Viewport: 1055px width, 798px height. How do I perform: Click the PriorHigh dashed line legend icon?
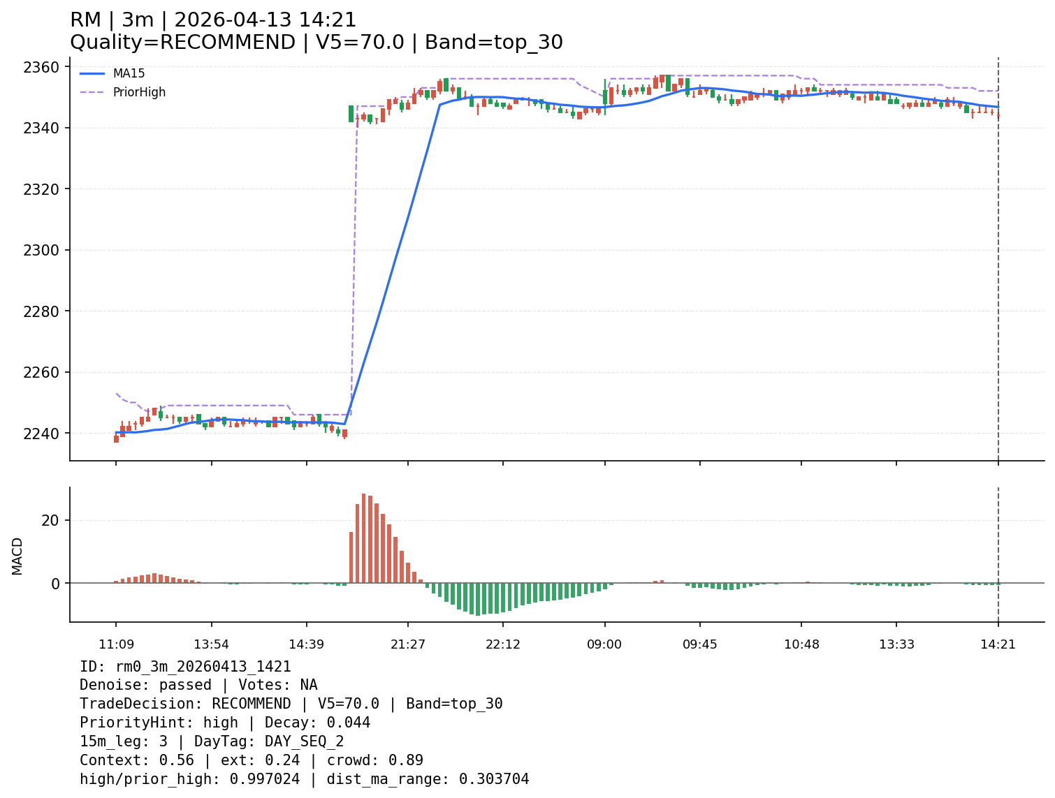[93, 91]
